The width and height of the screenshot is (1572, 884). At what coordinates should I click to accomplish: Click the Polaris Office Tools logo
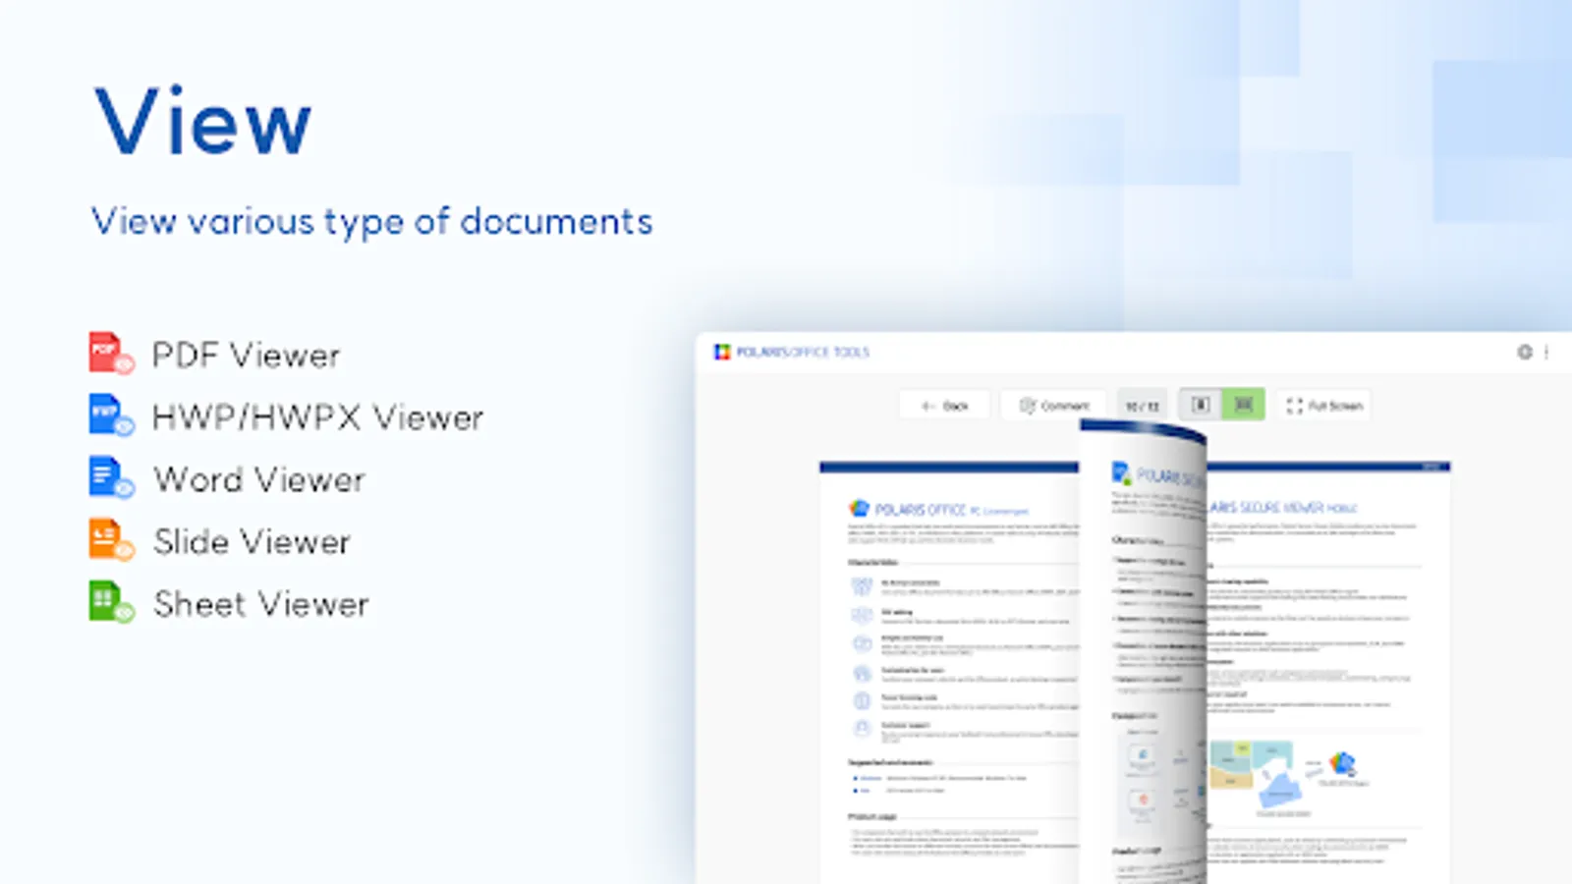(723, 351)
